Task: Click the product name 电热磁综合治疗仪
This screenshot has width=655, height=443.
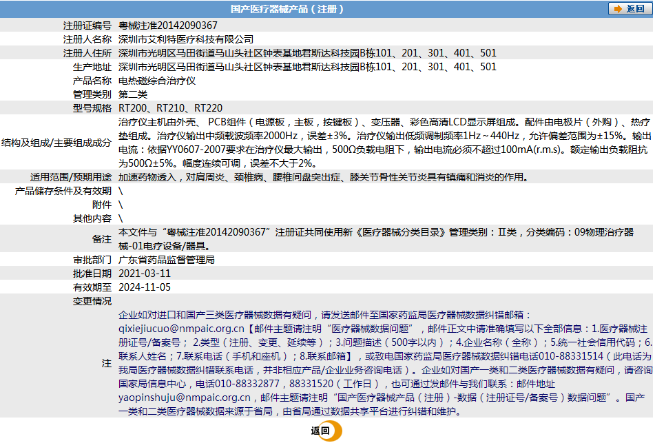Action: 157,81
